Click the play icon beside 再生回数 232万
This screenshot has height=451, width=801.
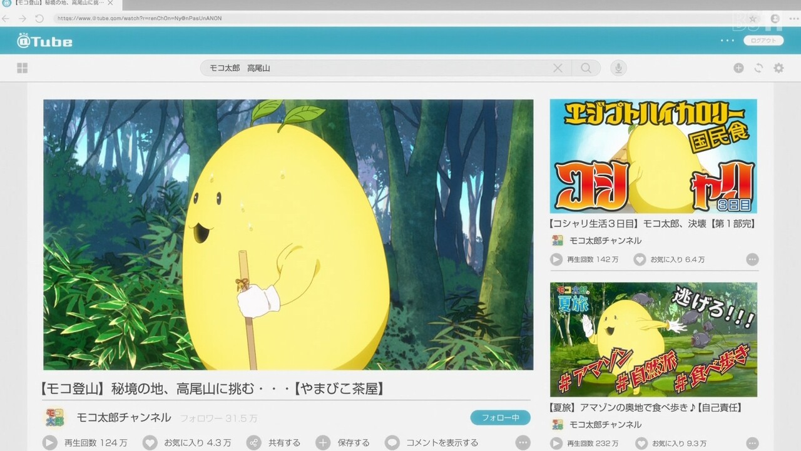556,444
